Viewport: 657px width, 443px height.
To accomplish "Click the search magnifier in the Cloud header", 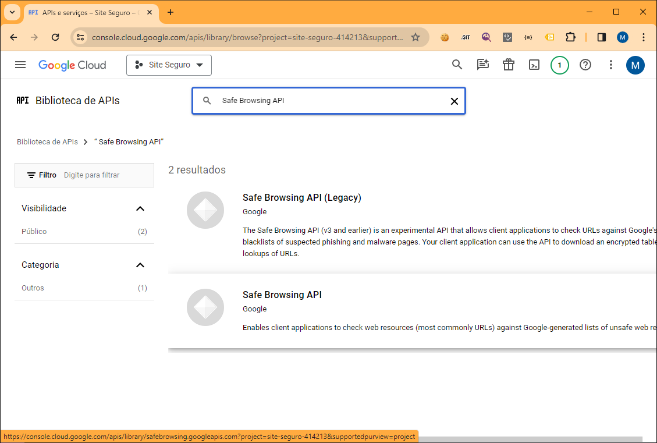I will 457,65.
